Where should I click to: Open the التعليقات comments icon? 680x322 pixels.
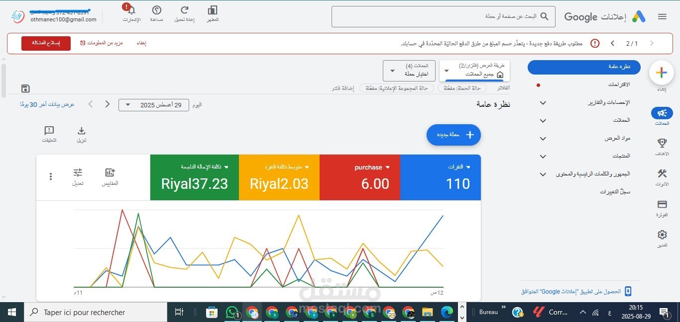click(x=49, y=131)
